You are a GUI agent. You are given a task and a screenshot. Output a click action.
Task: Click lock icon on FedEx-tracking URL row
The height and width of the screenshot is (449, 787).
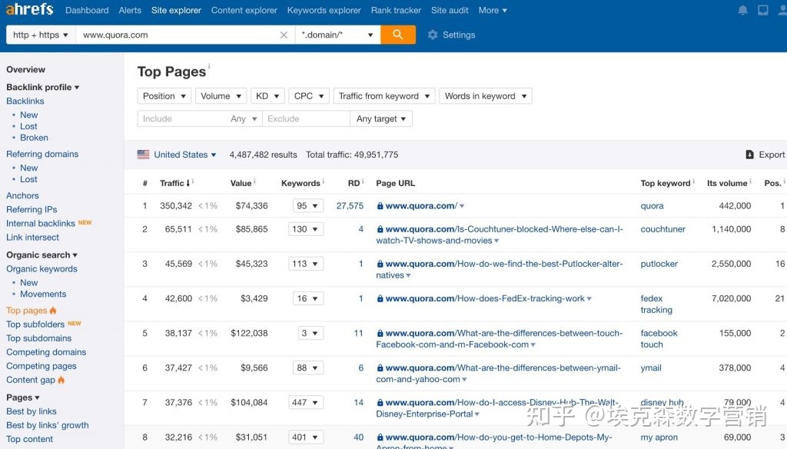[380, 298]
